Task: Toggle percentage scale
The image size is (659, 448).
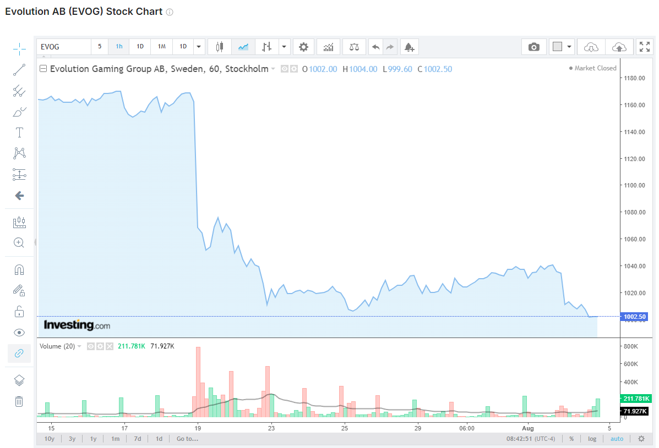Action: click(x=571, y=439)
